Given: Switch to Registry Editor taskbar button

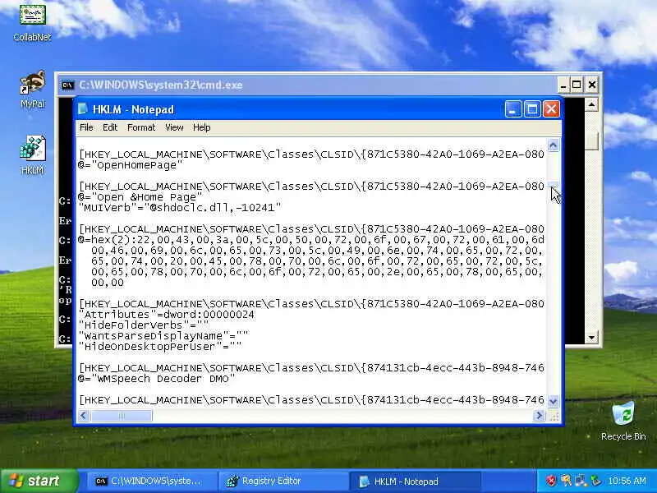Looking at the screenshot, I should (x=283, y=481).
